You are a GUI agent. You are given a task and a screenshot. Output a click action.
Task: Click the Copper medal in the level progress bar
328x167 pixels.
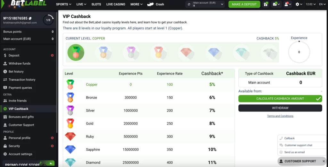[x=76, y=52]
